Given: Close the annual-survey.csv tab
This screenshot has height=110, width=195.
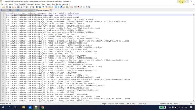Looking at the screenshot, I should pos(50,10).
